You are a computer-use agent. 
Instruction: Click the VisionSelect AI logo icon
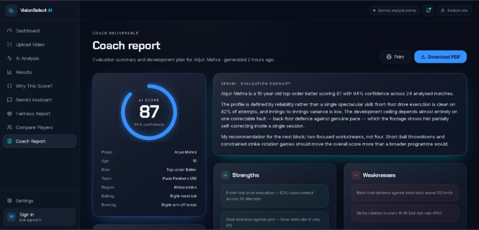click(x=11, y=10)
